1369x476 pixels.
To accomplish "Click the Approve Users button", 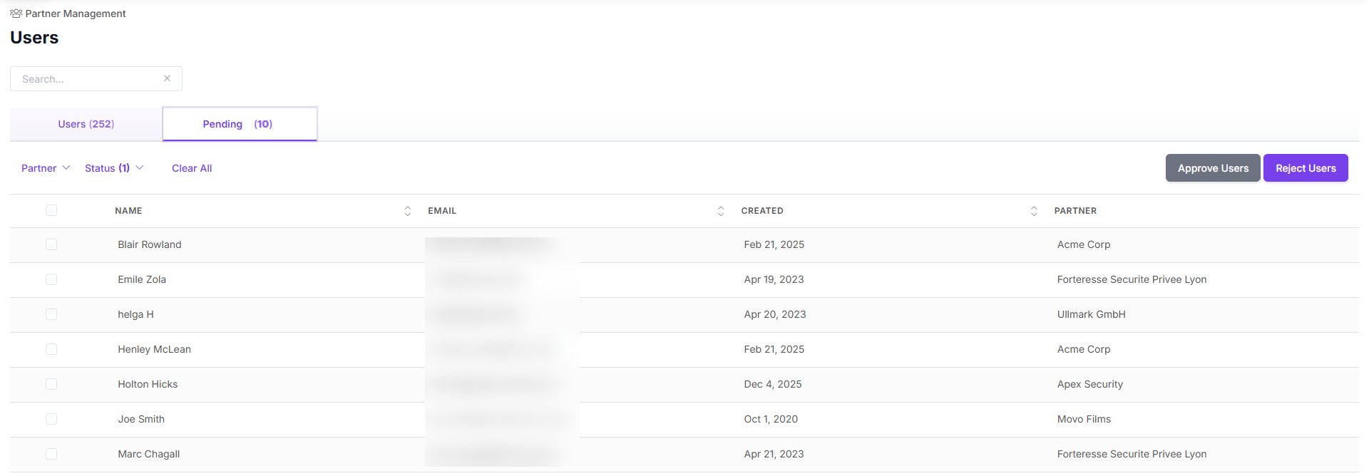I will coord(1213,168).
